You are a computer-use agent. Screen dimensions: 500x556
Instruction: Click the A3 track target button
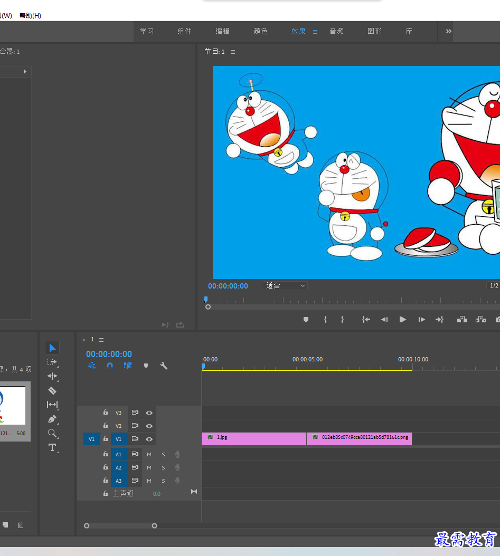tap(118, 481)
